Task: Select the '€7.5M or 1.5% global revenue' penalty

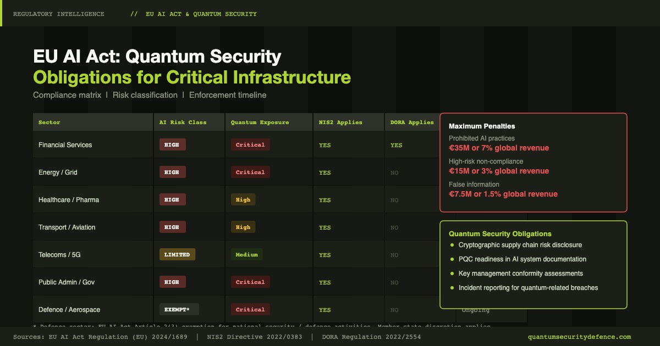Action: [503, 194]
